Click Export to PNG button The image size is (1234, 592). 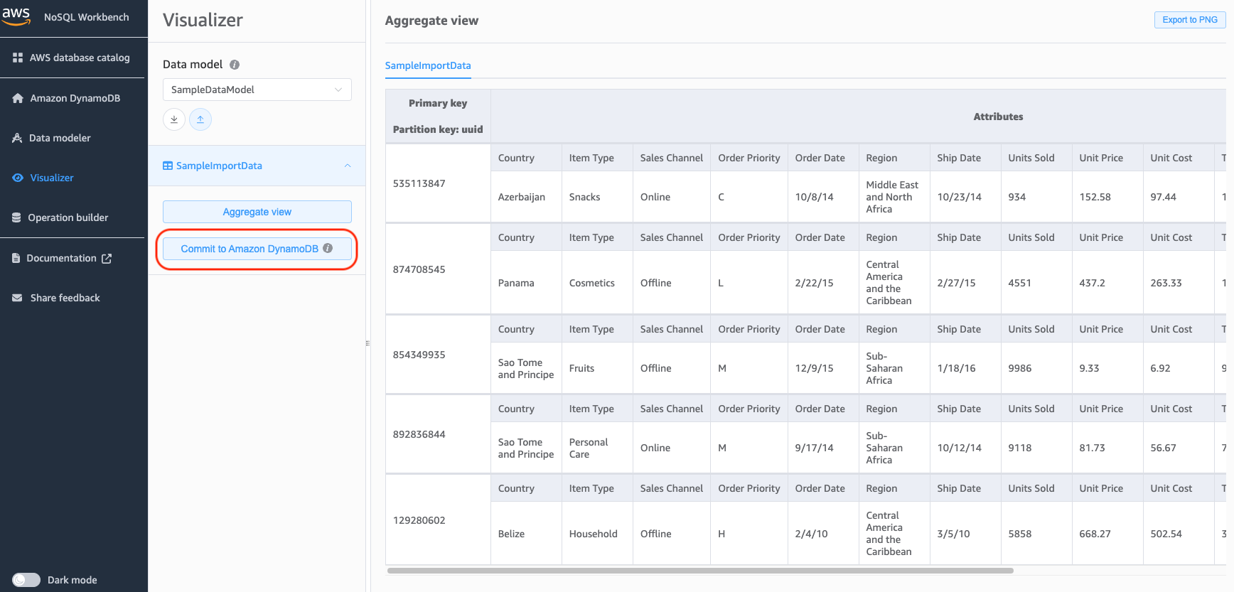point(1189,20)
